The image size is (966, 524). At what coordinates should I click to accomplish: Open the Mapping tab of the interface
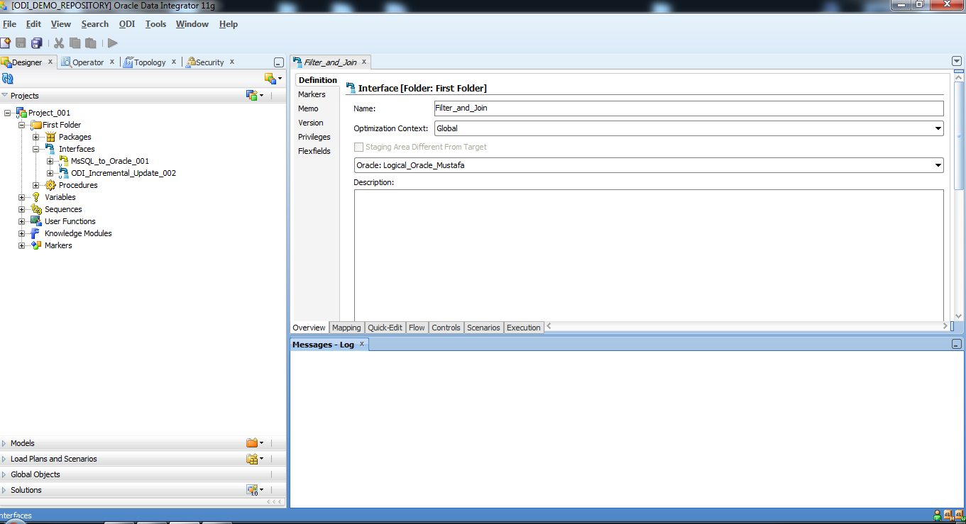coord(346,327)
